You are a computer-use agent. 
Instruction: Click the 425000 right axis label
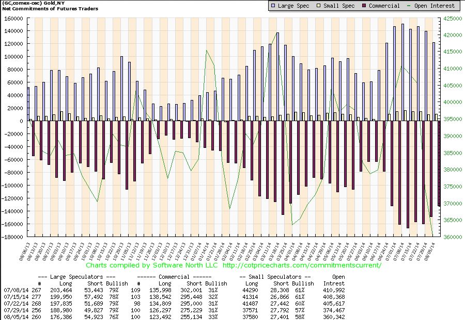click(453, 19)
